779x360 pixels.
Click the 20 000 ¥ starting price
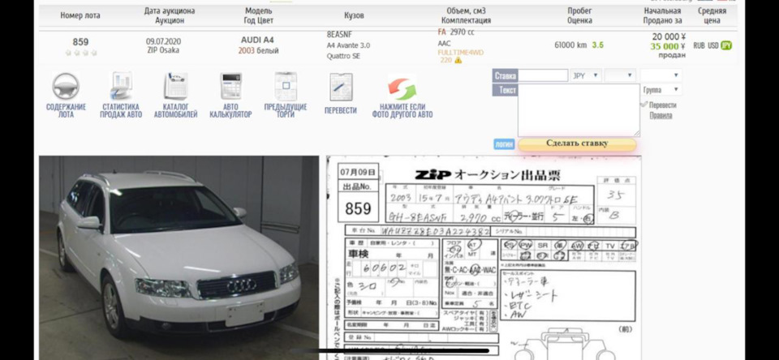coord(669,36)
